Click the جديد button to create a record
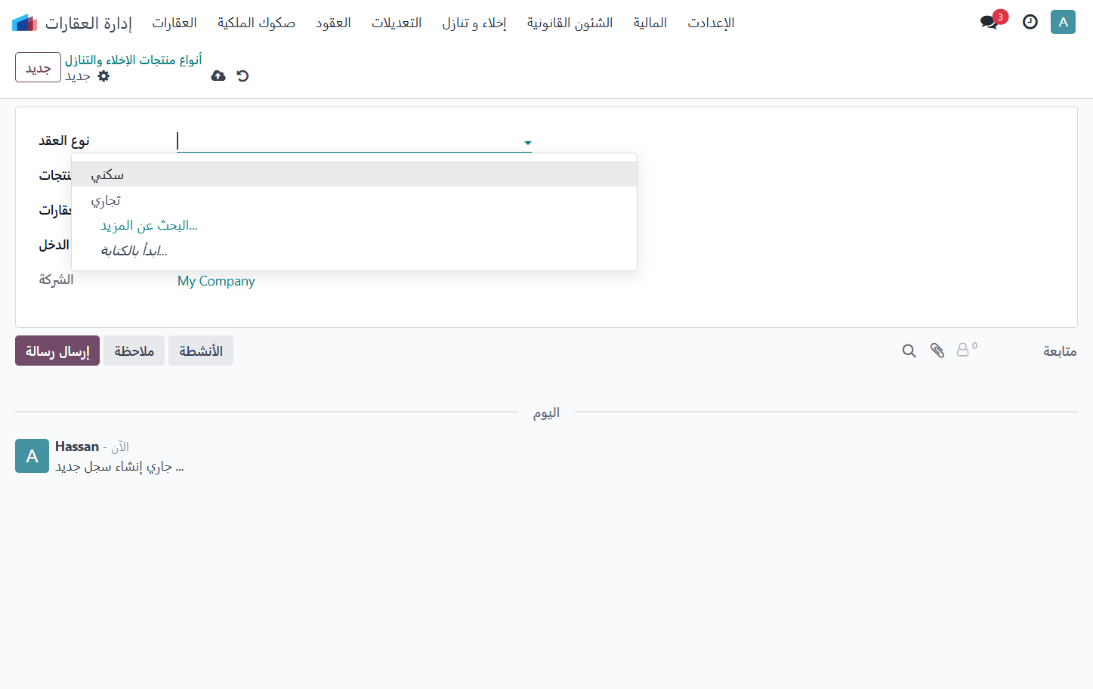Screen dimensions: 1093x689 [x=38, y=67]
